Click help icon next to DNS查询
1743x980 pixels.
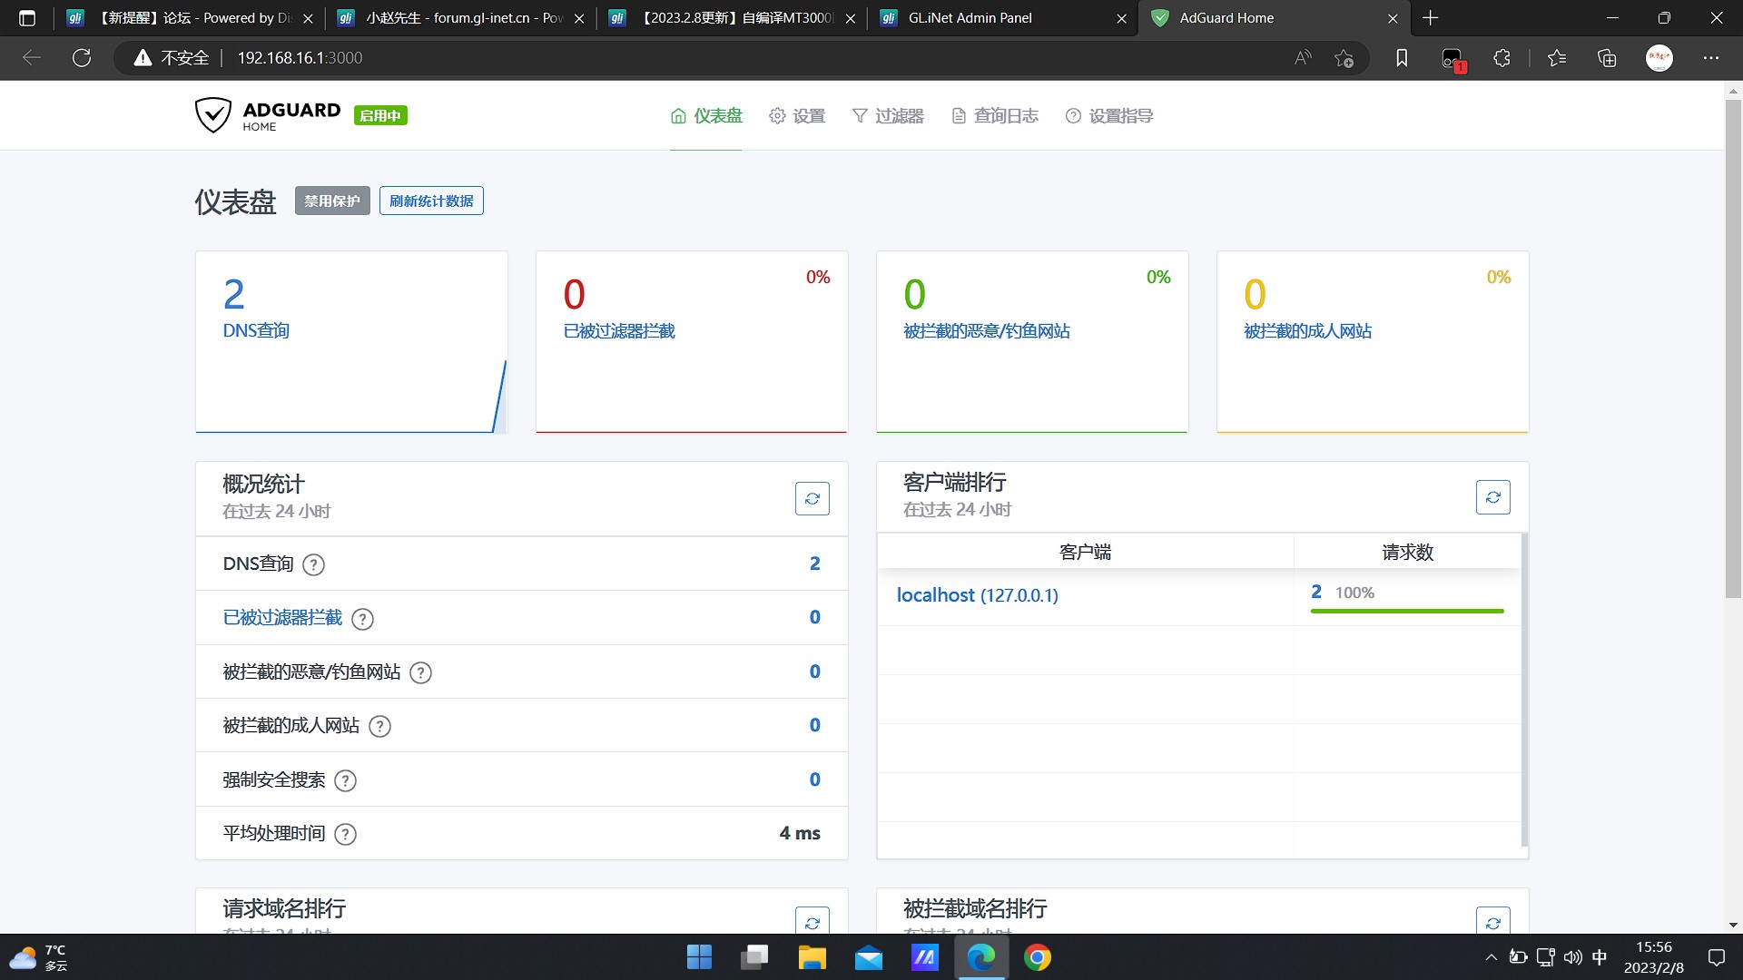[x=313, y=564]
